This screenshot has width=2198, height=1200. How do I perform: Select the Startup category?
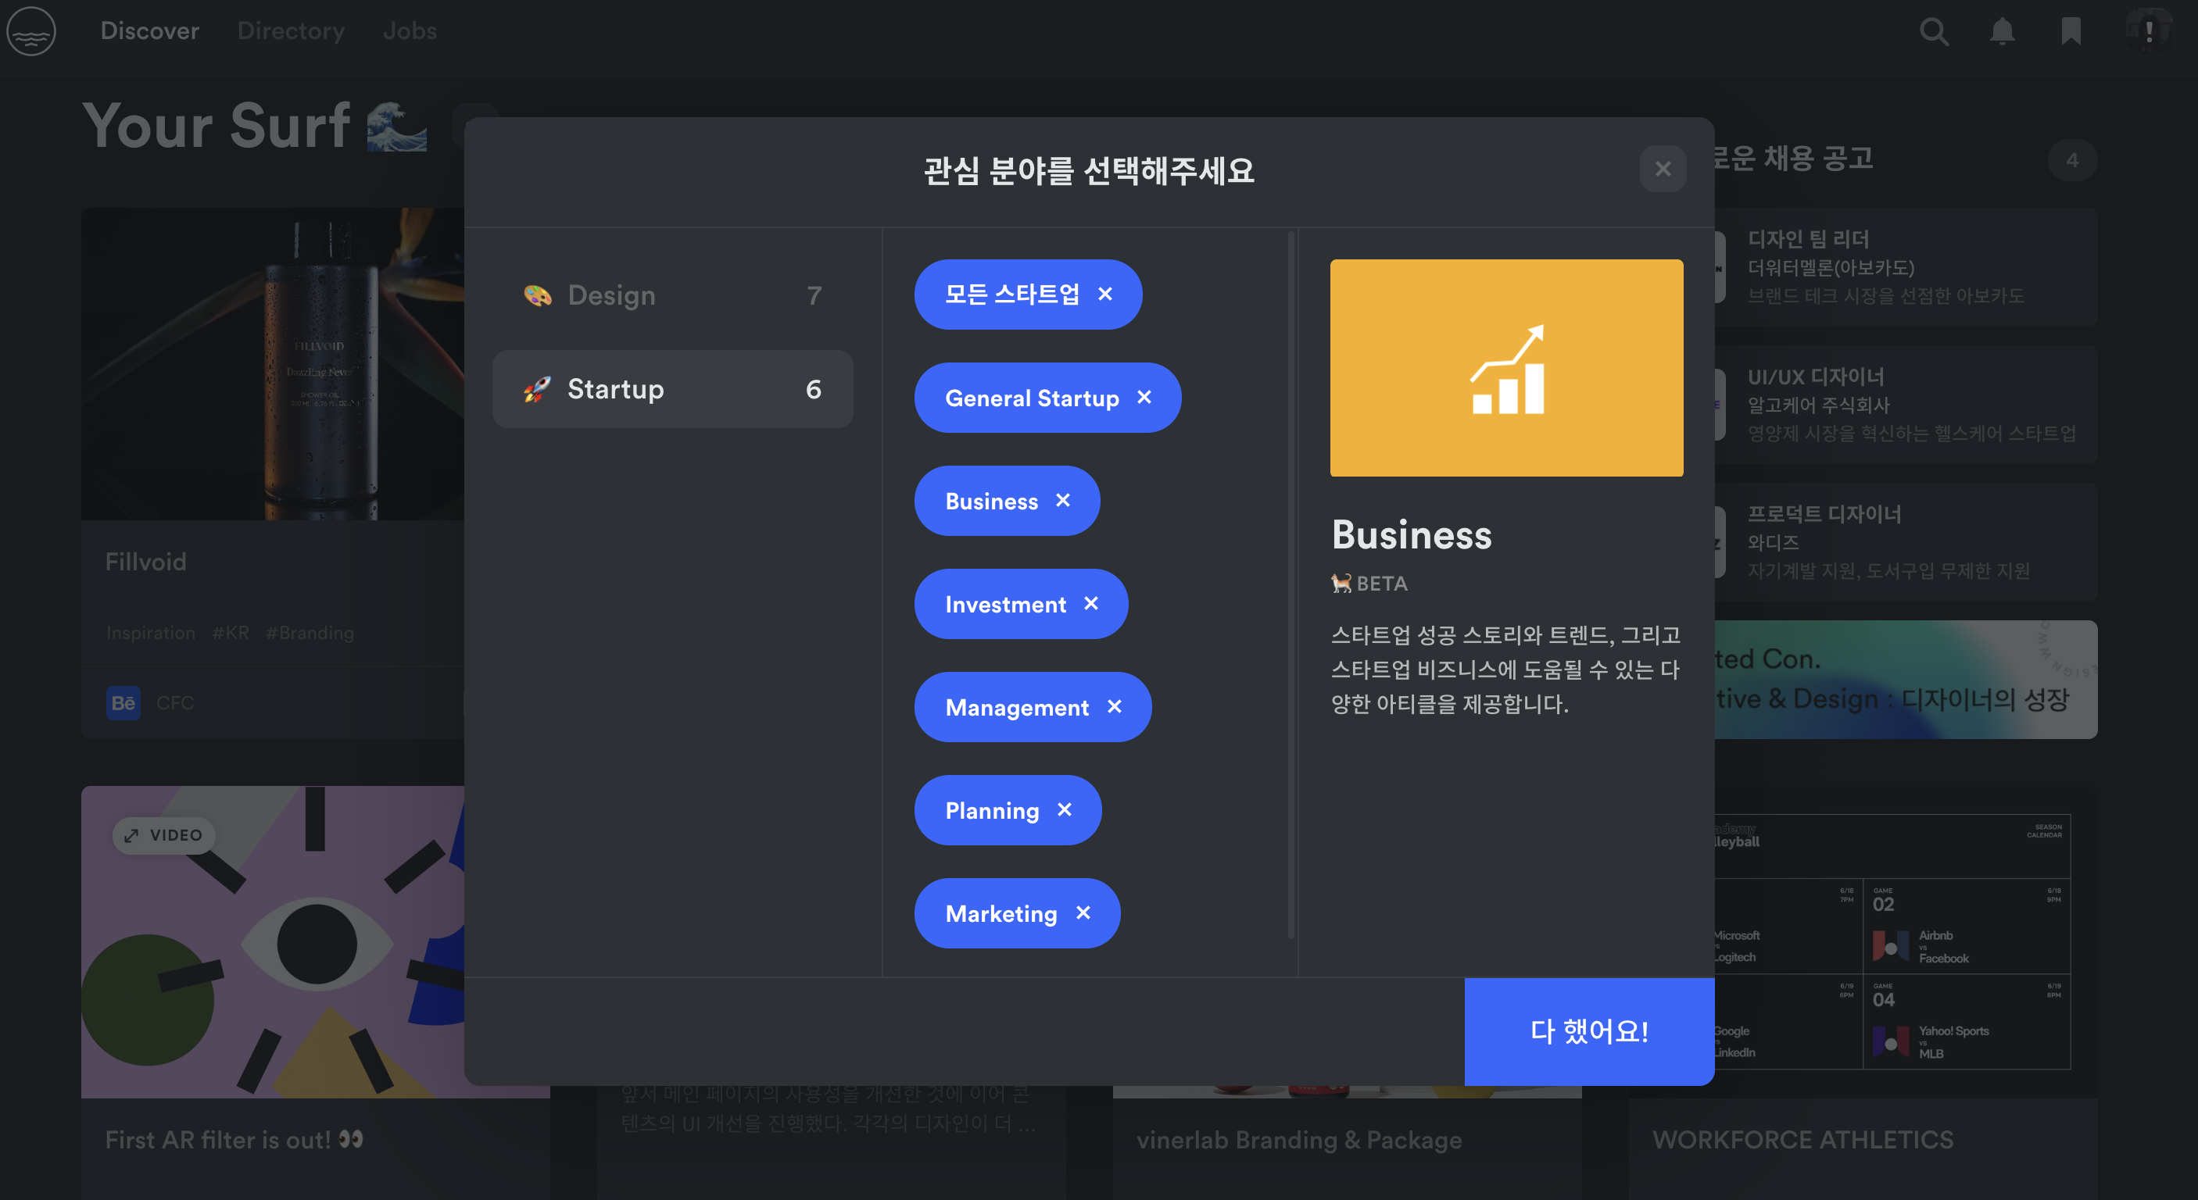672,389
